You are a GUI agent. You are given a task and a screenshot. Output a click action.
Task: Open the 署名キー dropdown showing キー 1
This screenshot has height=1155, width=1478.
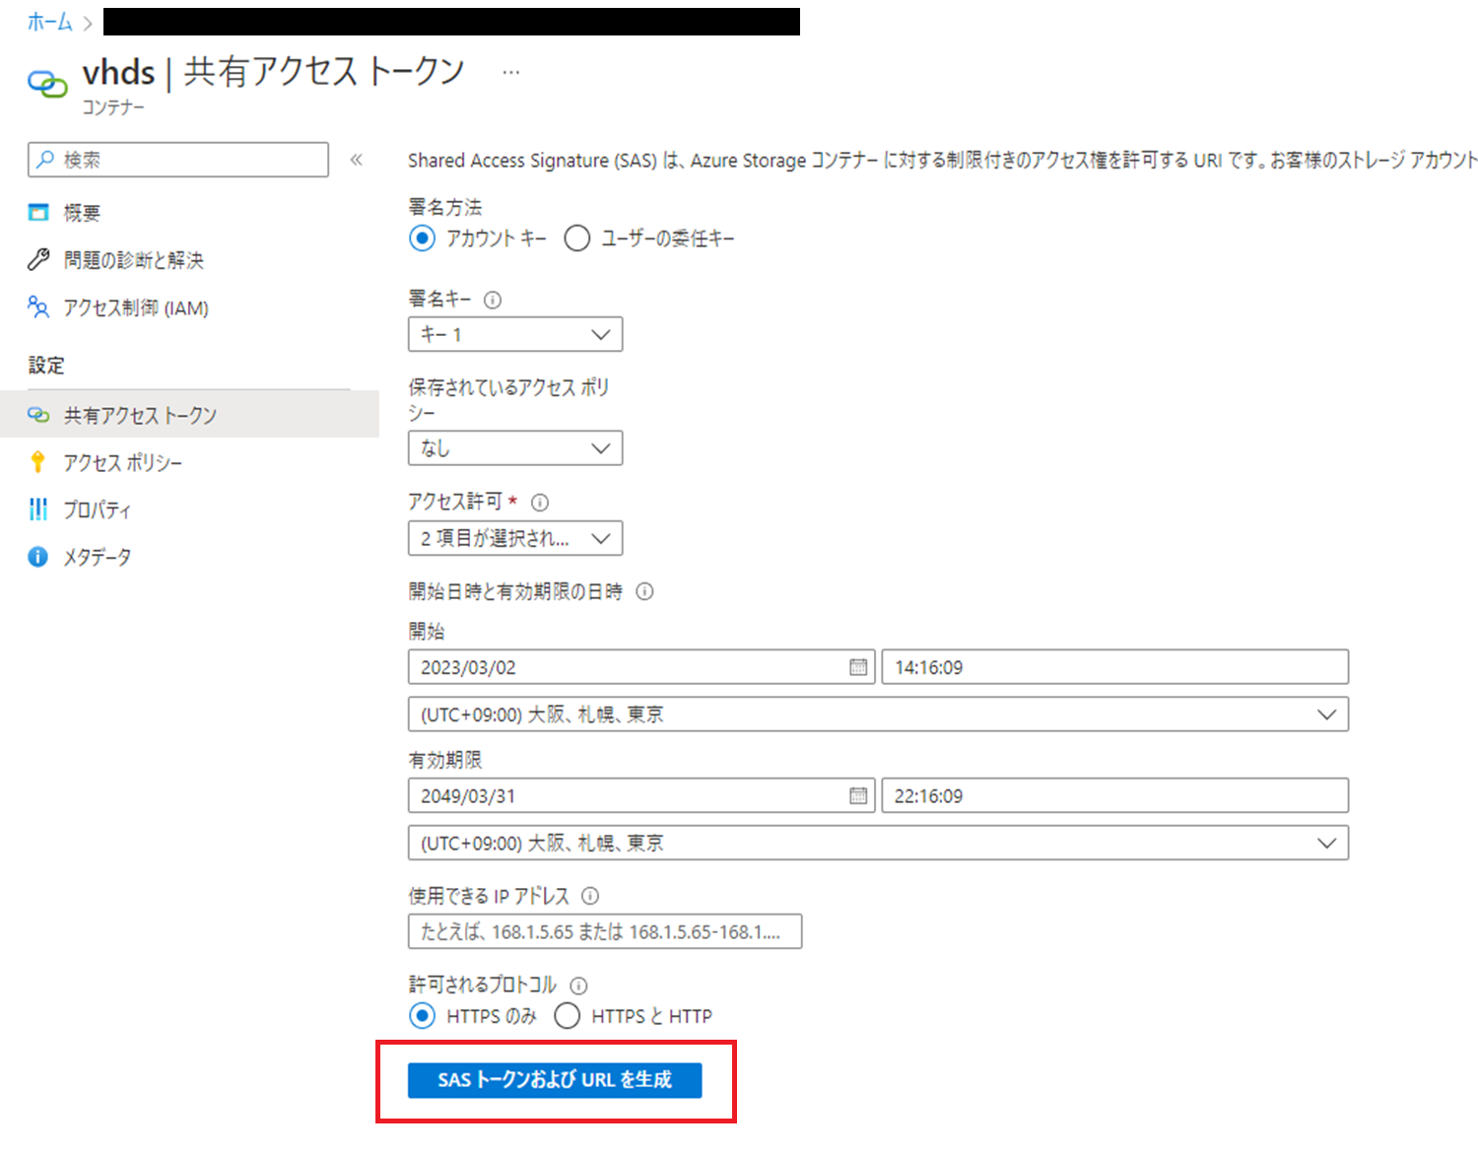point(515,334)
